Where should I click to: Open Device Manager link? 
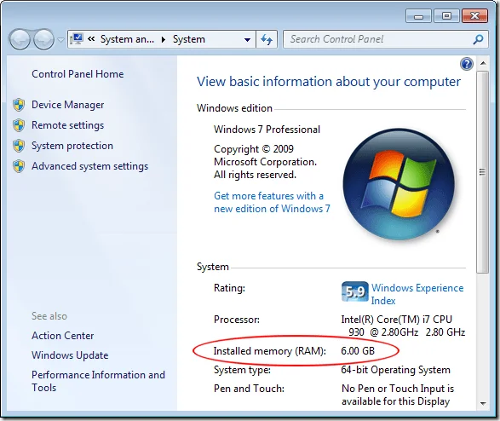(x=67, y=105)
